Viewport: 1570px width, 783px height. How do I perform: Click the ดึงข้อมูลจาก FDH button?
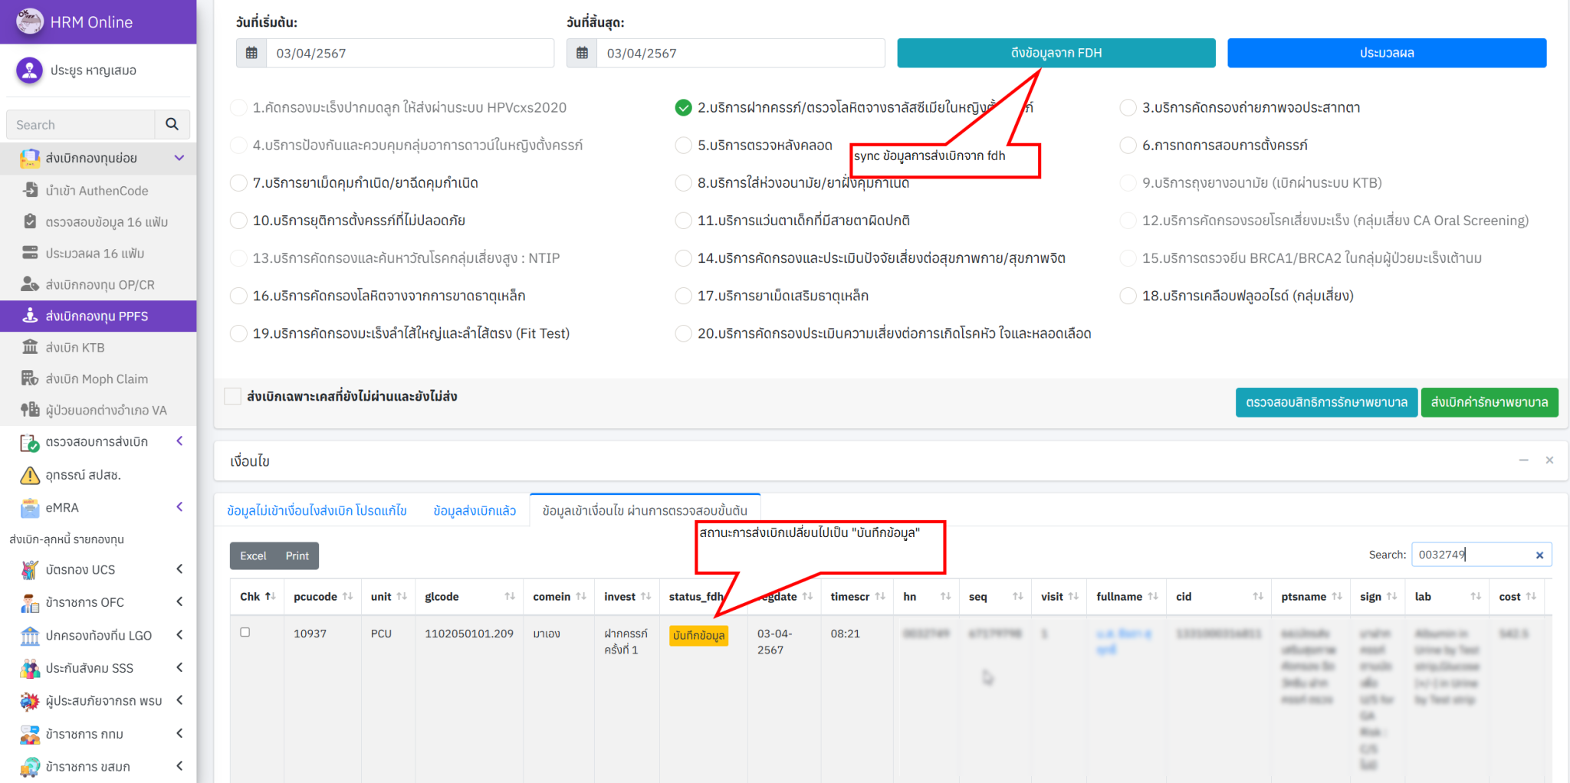pos(1056,53)
